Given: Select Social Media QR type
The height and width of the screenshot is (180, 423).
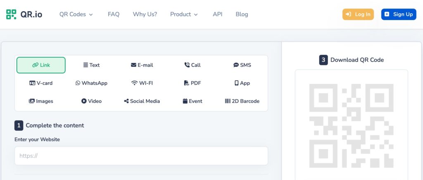Looking at the screenshot, I should (142, 101).
